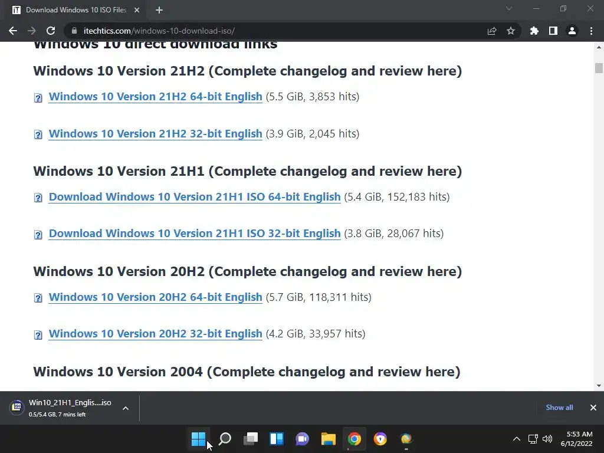The image size is (604, 453).
Task: Click the forward navigation arrow
Action: (32, 31)
